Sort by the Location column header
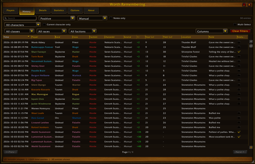This screenshot has height=164, width=255. click(x=194, y=37)
